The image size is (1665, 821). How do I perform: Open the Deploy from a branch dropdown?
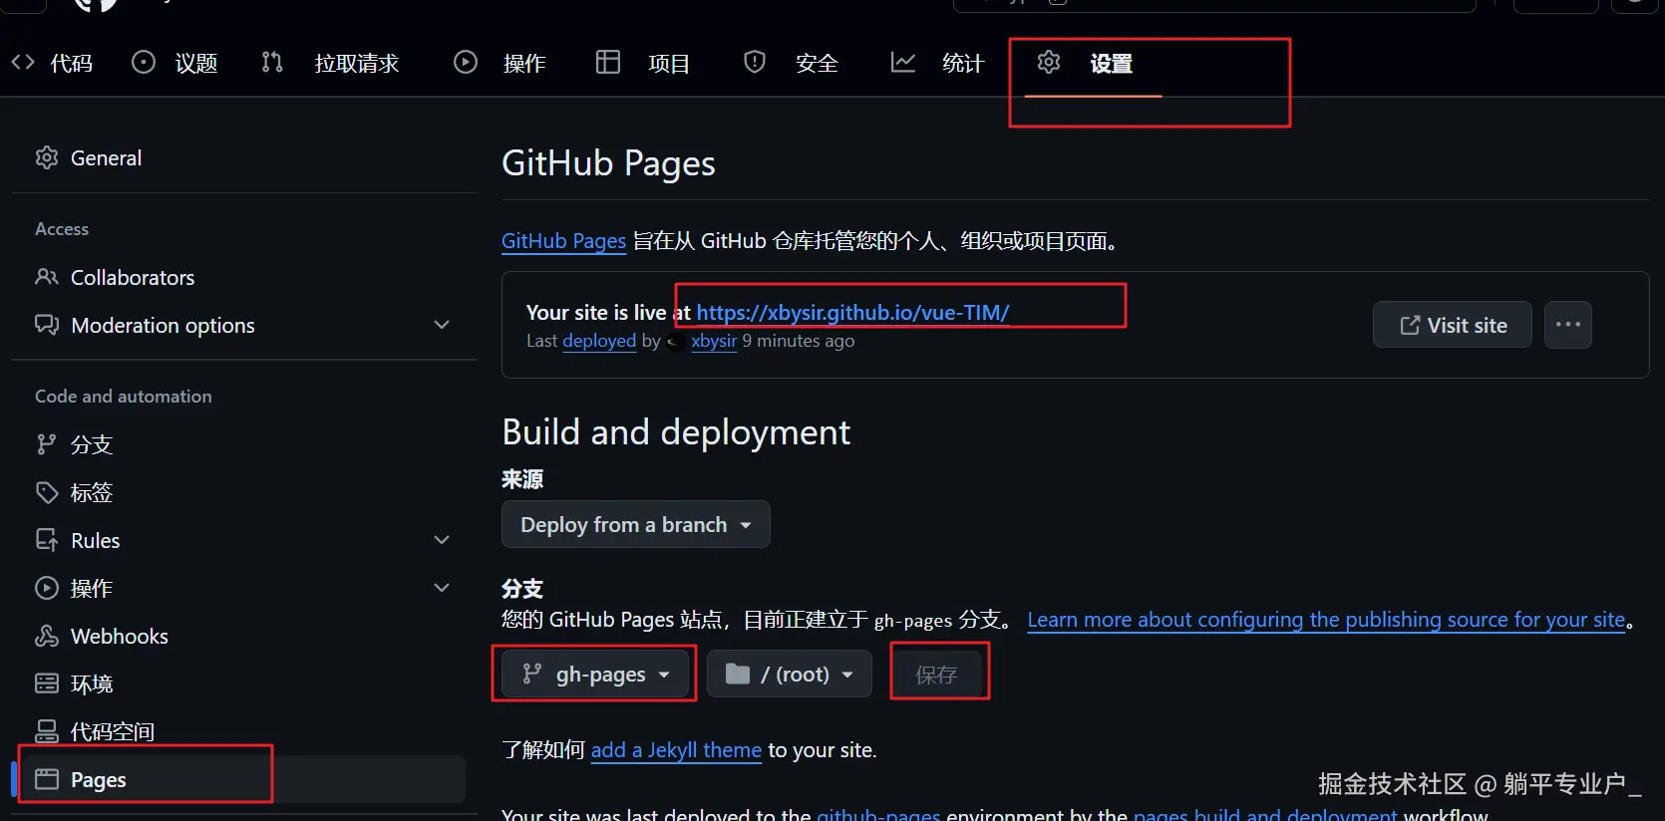(636, 524)
